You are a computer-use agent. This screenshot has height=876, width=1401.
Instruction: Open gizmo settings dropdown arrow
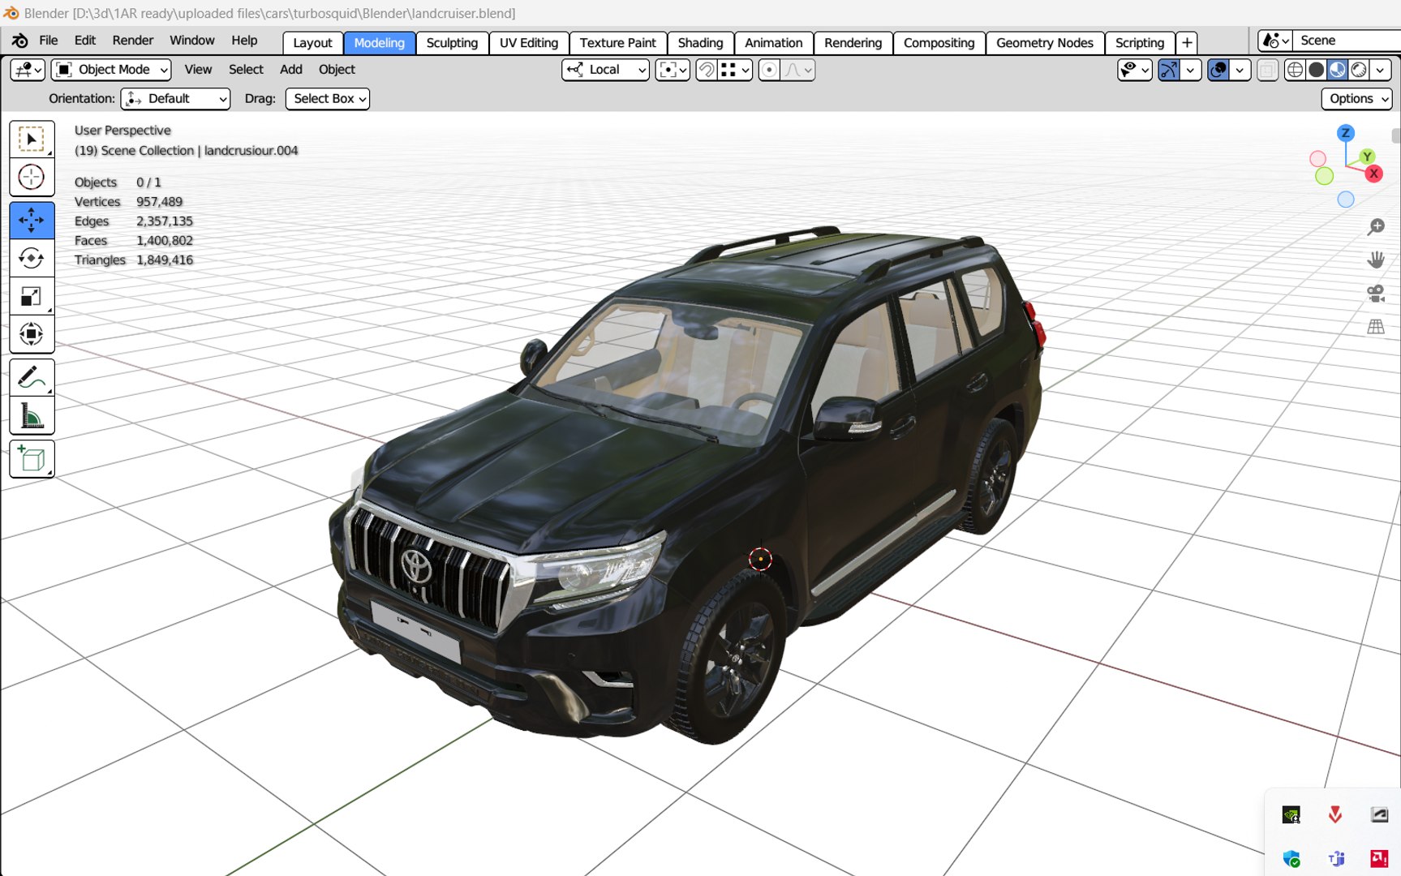point(1190,70)
